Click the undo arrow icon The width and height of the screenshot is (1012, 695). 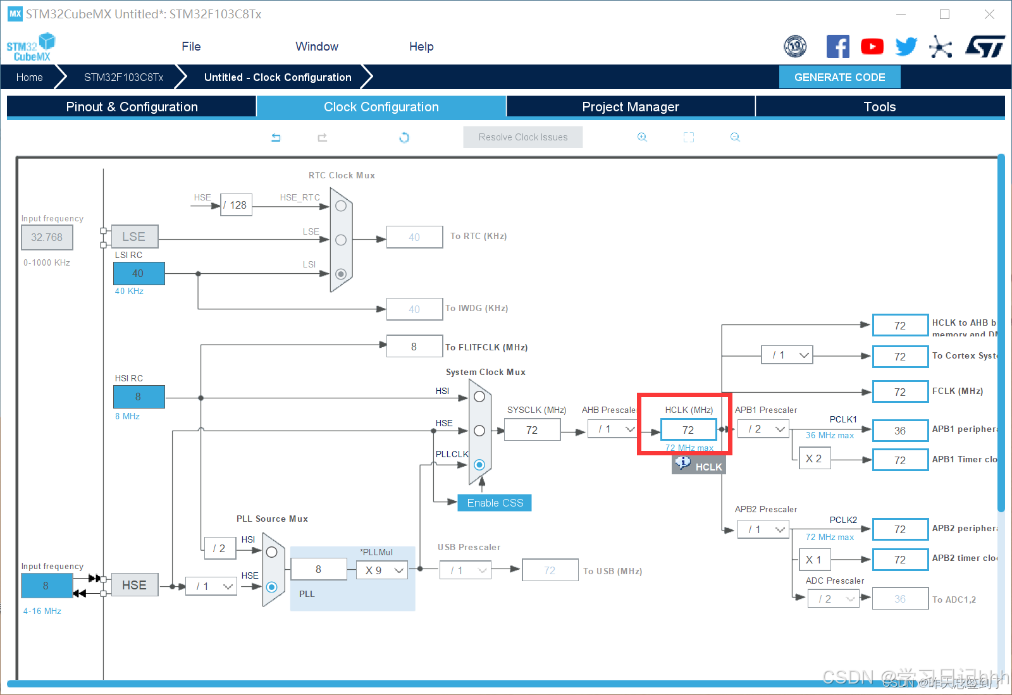276,137
